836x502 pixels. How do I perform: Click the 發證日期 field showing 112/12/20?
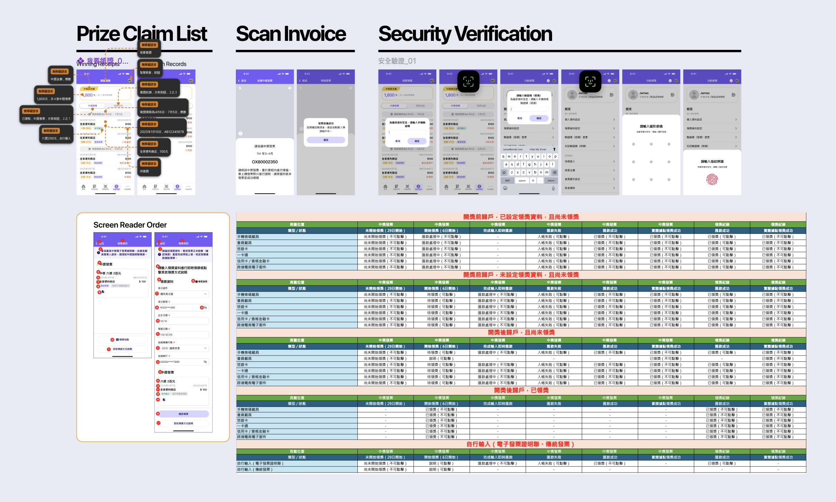pyautogui.click(x=183, y=335)
